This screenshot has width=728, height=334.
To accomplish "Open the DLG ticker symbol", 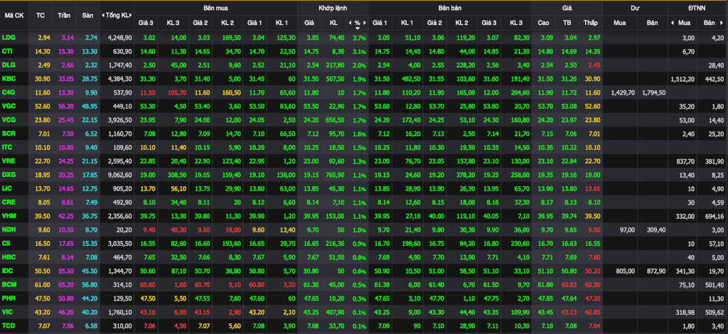I will (8, 65).
